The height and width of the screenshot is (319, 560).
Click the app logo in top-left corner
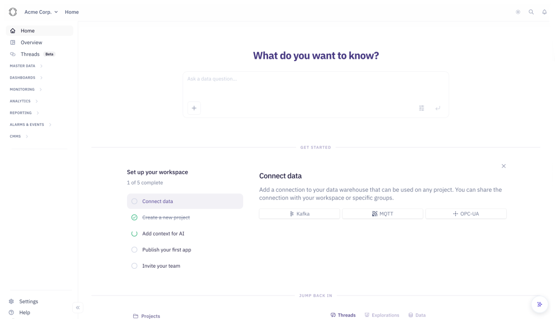(13, 12)
